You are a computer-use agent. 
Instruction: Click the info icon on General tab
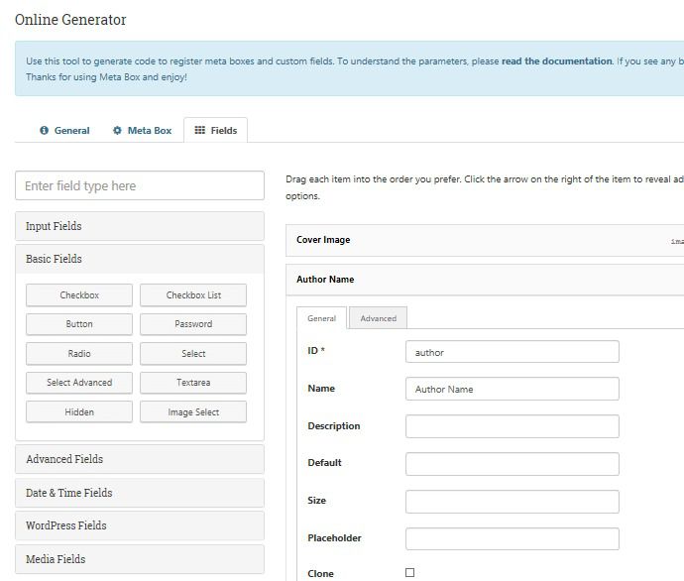pos(44,131)
